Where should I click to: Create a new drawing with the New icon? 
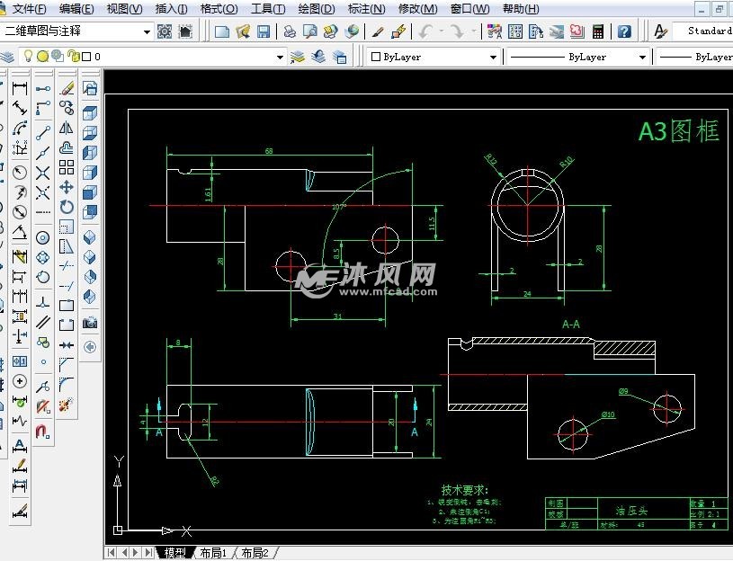click(221, 31)
